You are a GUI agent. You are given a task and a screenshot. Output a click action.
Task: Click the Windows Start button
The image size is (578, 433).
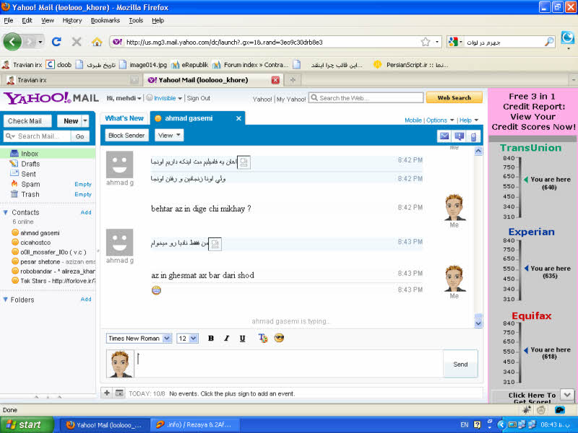click(27, 425)
